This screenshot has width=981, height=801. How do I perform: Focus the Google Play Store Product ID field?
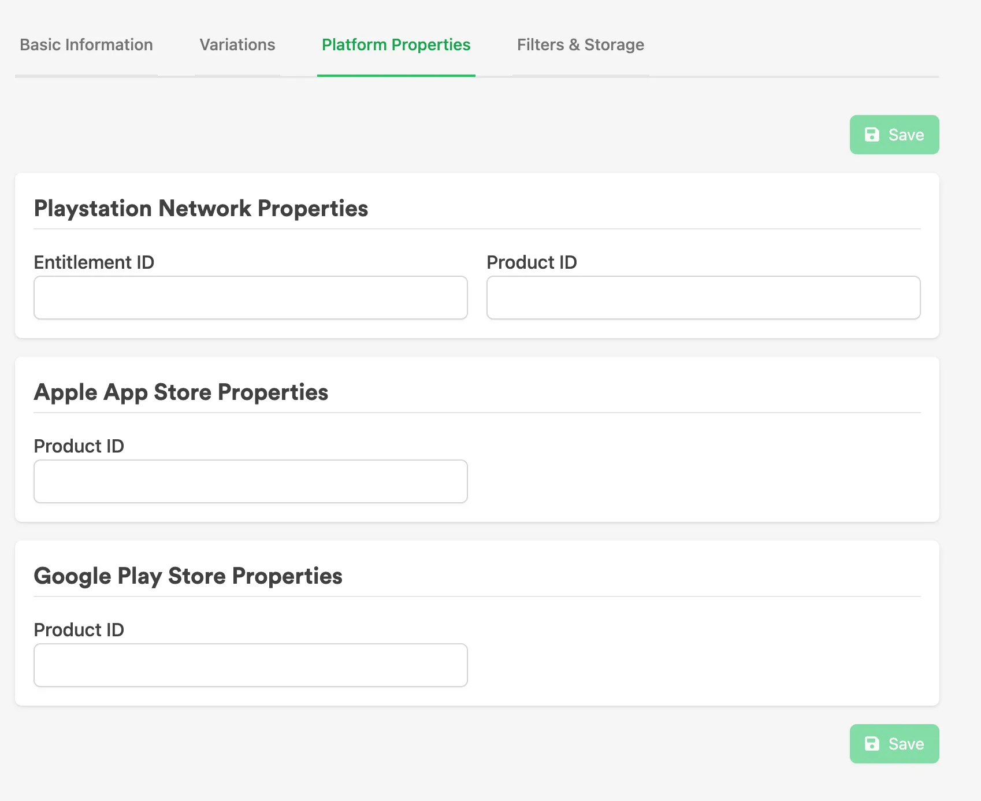tap(251, 665)
